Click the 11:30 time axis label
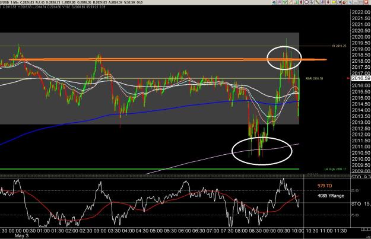Screen dimensions: 371x239 [x=340, y=231]
